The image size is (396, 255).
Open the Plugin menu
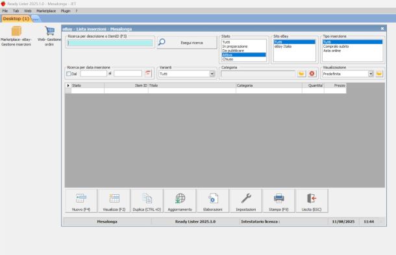pyautogui.click(x=66, y=11)
